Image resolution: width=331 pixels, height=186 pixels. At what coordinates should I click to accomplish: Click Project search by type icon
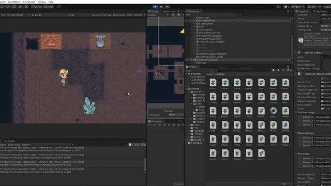[x=274, y=70]
